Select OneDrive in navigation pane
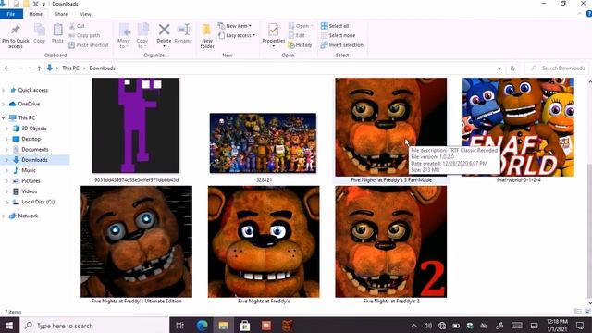This screenshot has width=592, height=333. coord(29,104)
